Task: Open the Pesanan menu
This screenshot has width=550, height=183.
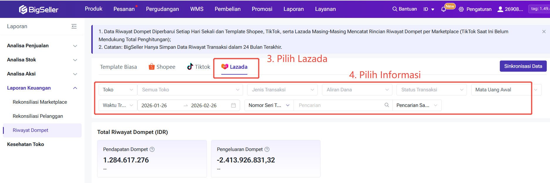Action: pyautogui.click(x=124, y=9)
